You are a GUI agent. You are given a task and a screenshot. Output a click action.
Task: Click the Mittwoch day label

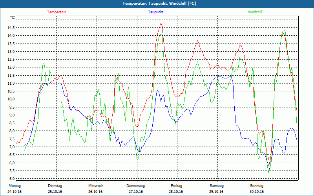click(96, 186)
